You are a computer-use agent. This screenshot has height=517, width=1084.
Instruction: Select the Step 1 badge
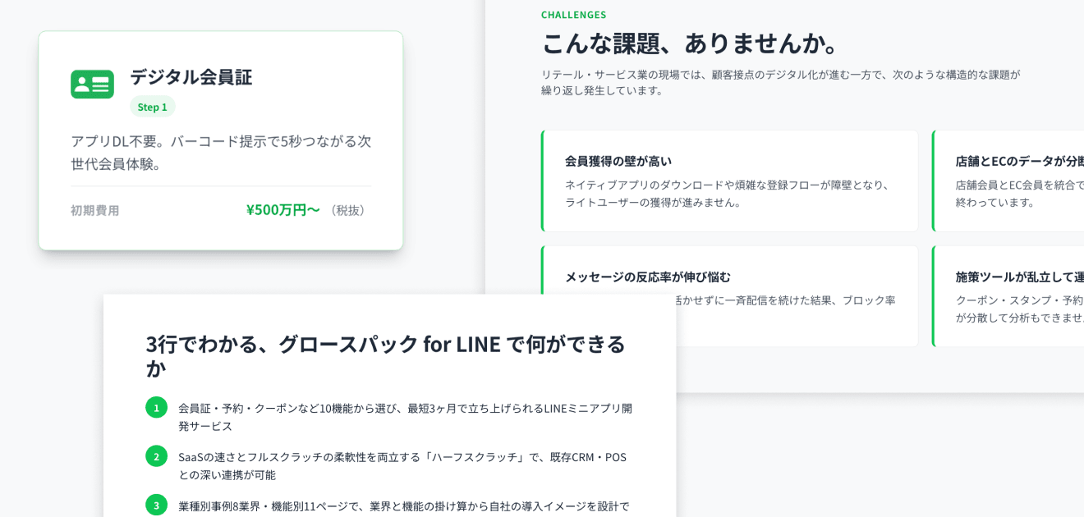[152, 107]
